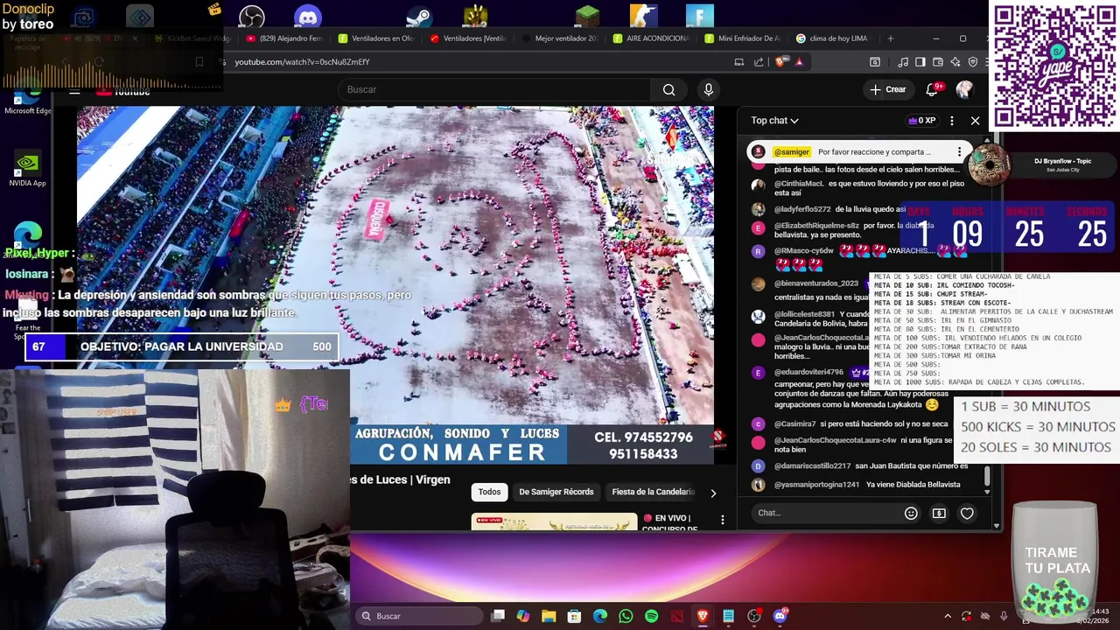Open the NVIDIA App desktop shortcut
The height and width of the screenshot is (630, 1120).
coord(27,170)
